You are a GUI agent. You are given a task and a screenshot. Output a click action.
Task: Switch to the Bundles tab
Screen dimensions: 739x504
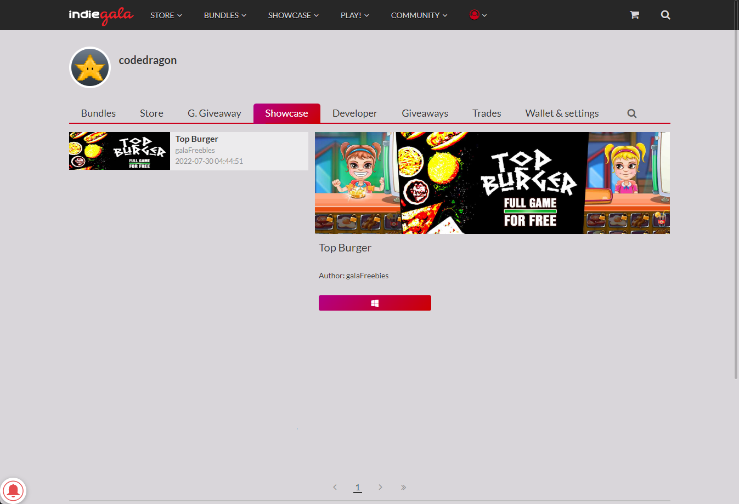click(x=98, y=113)
